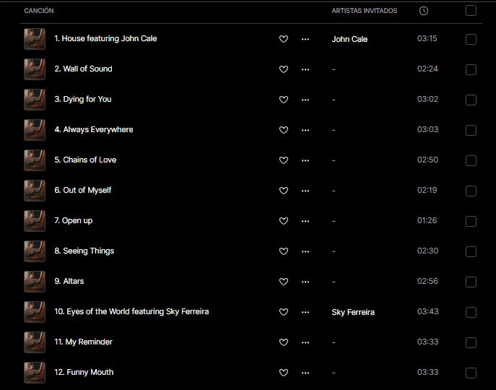Click the clock duration column icon
This screenshot has height=390, width=496.
pyautogui.click(x=424, y=11)
